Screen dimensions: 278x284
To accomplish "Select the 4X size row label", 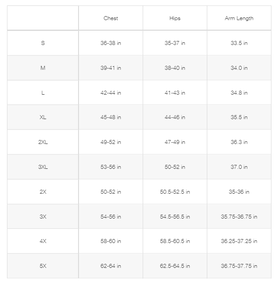I will 43,241.
